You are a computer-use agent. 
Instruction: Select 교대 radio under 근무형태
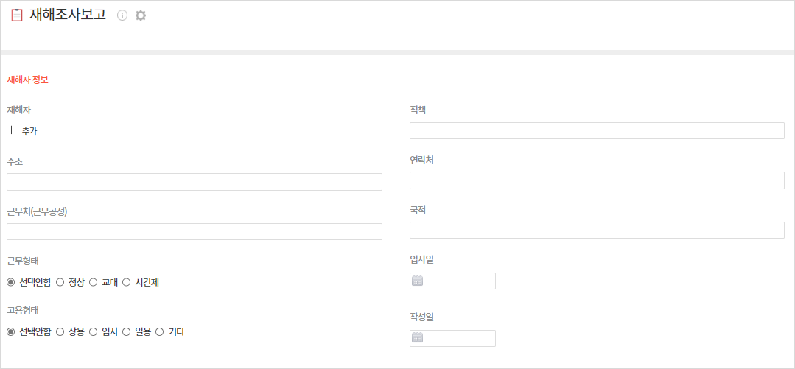94,282
